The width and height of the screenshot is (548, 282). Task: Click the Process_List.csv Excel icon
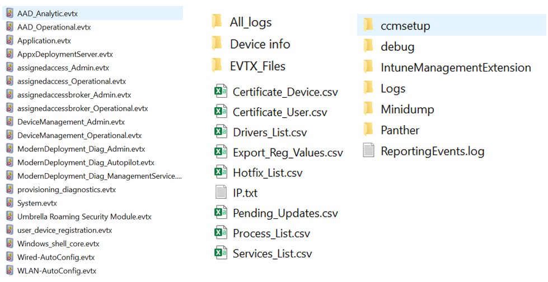221,233
